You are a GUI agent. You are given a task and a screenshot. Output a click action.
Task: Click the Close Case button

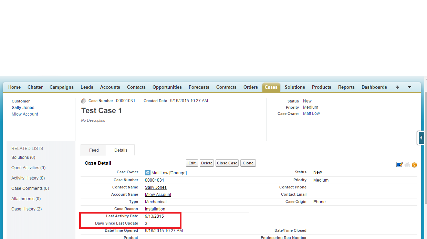coord(227,163)
